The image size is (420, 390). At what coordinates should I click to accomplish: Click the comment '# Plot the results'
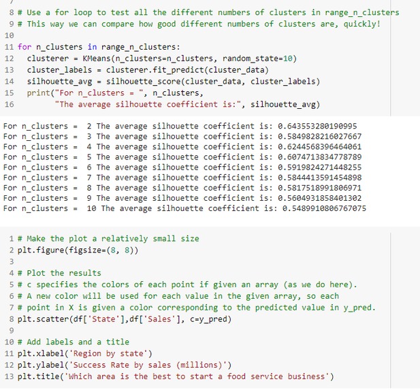(x=59, y=273)
